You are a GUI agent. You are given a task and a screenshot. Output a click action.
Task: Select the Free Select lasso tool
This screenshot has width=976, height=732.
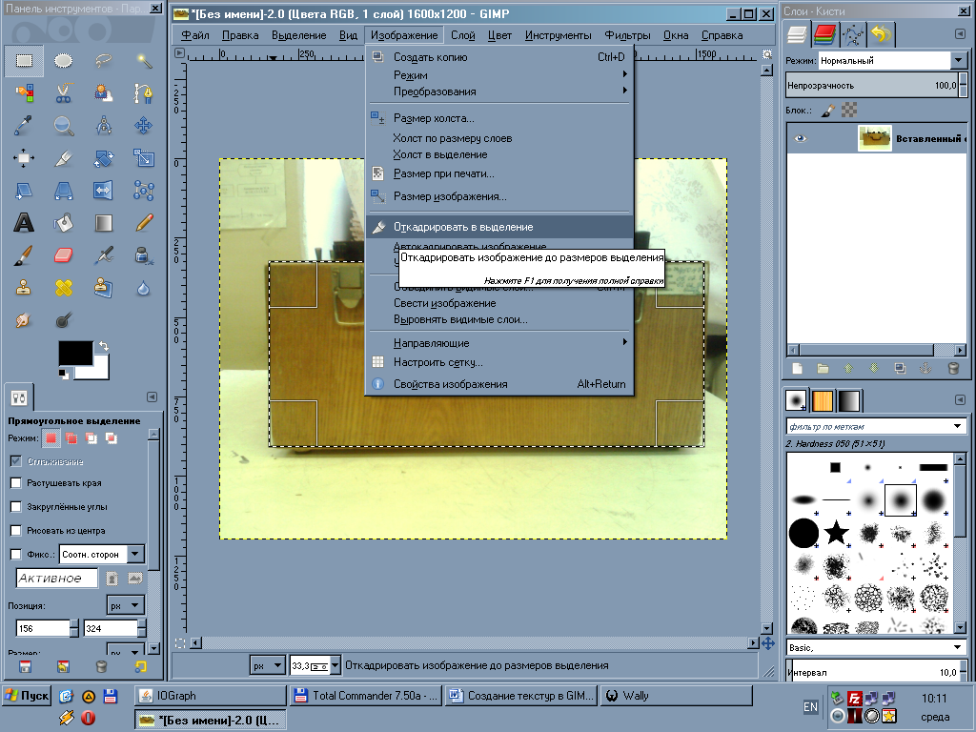click(104, 61)
